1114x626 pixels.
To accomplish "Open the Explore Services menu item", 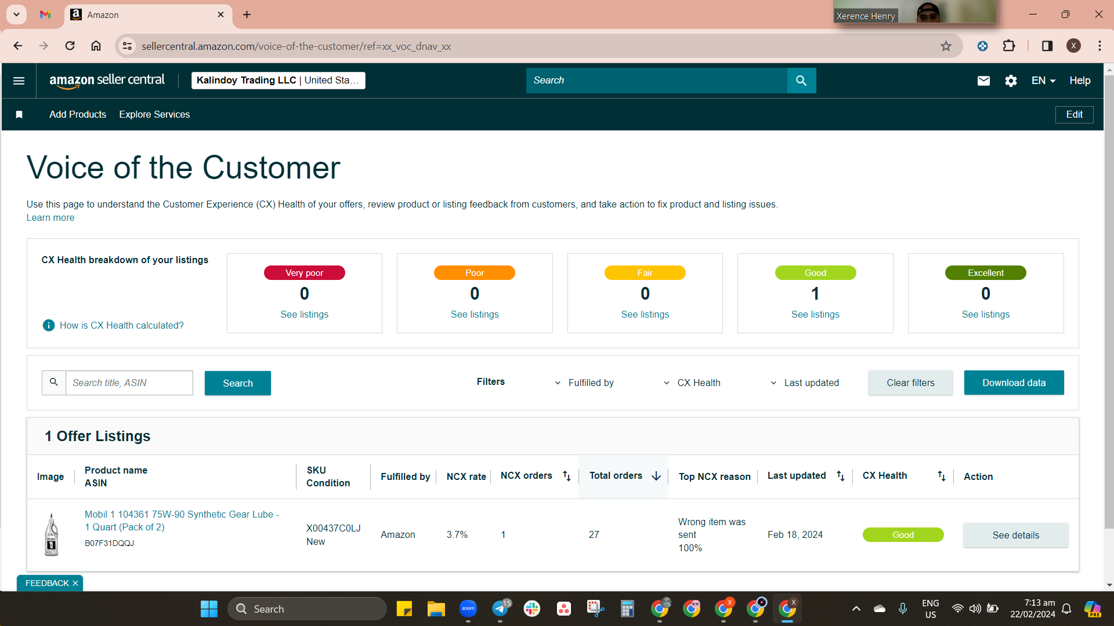I will (154, 114).
